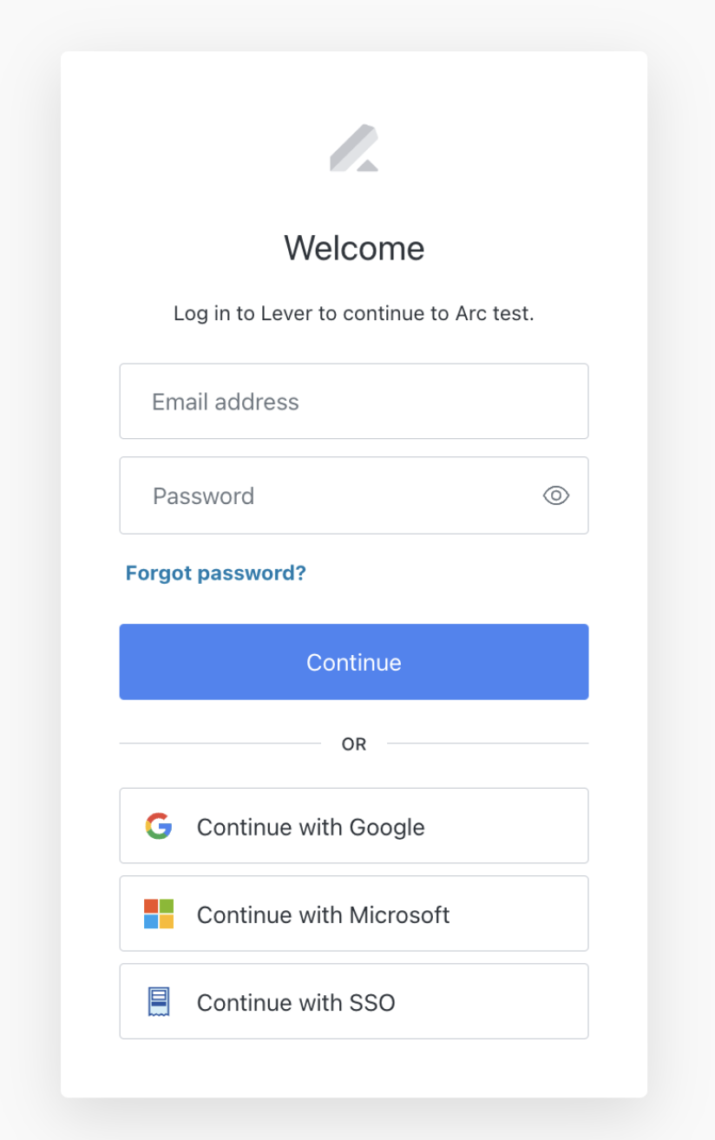Click the ticket icon on the SSO button

pyautogui.click(x=159, y=1001)
